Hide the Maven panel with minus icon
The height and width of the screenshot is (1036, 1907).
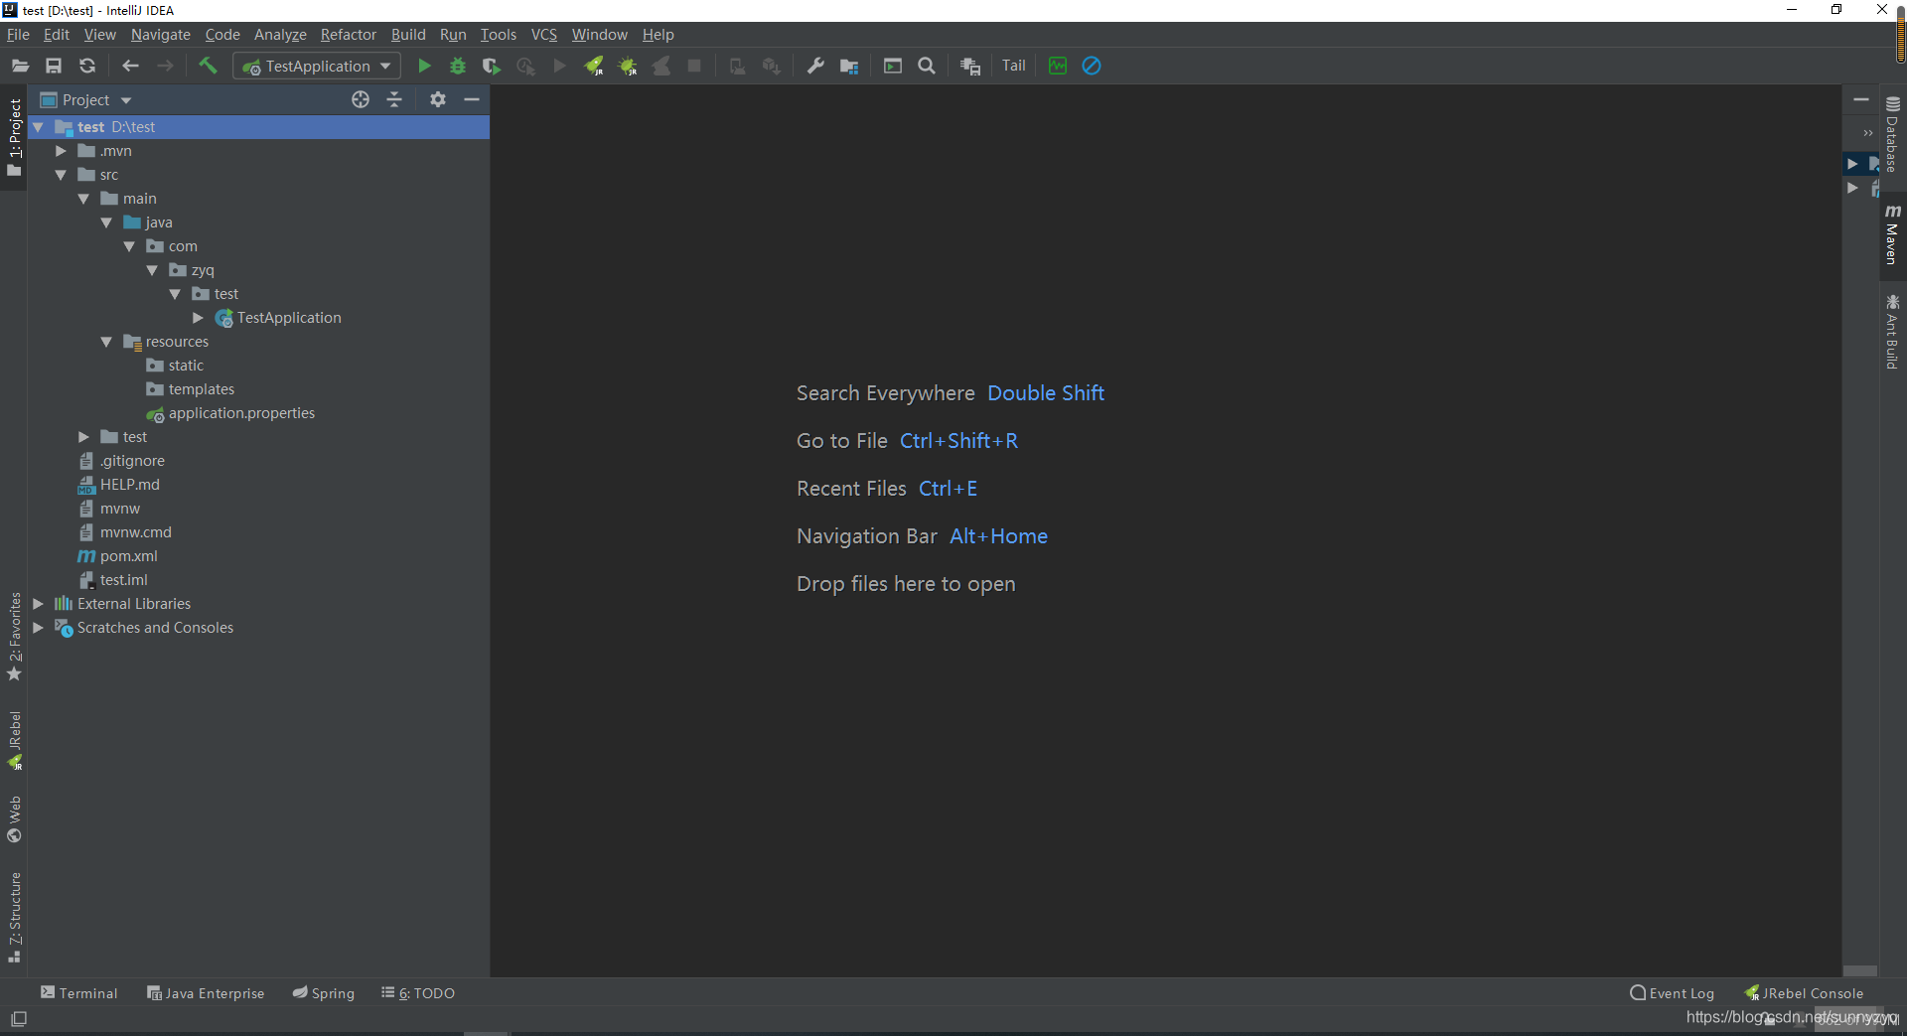tap(1861, 99)
